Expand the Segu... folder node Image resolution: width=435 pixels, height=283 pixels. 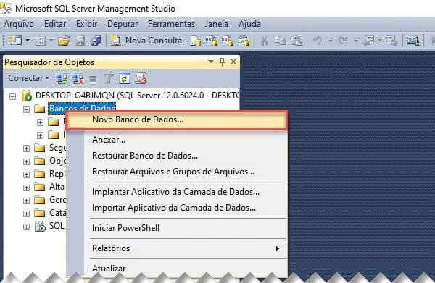26,148
